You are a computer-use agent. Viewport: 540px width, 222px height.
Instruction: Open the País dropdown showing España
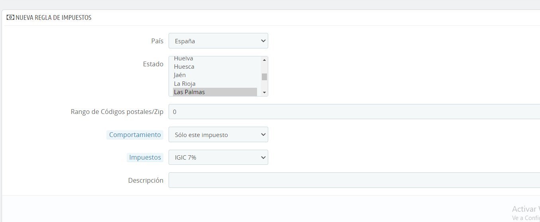(x=218, y=41)
